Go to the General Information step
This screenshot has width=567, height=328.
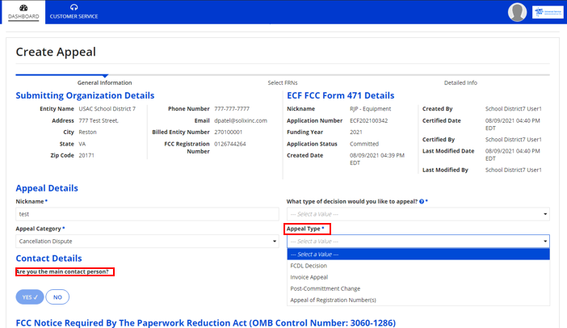click(104, 82)
